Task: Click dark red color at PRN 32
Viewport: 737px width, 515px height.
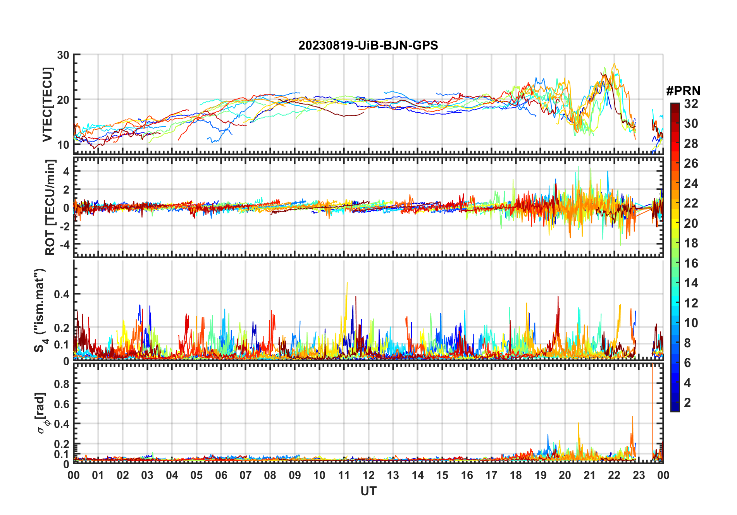Action: [x=675, y=106]
